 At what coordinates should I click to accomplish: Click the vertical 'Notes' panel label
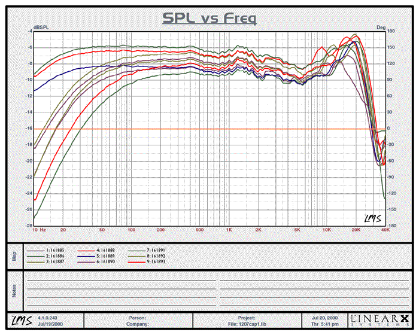click(x=14, y=291)
